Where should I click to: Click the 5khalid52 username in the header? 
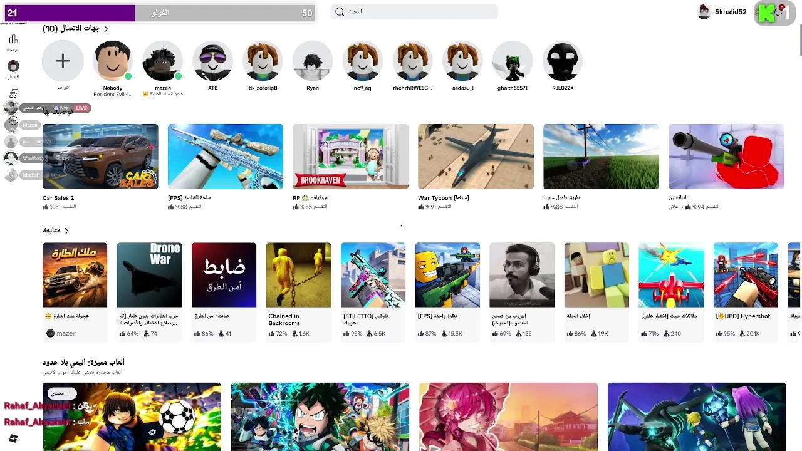pyautogui.click(x=731, y=12)
